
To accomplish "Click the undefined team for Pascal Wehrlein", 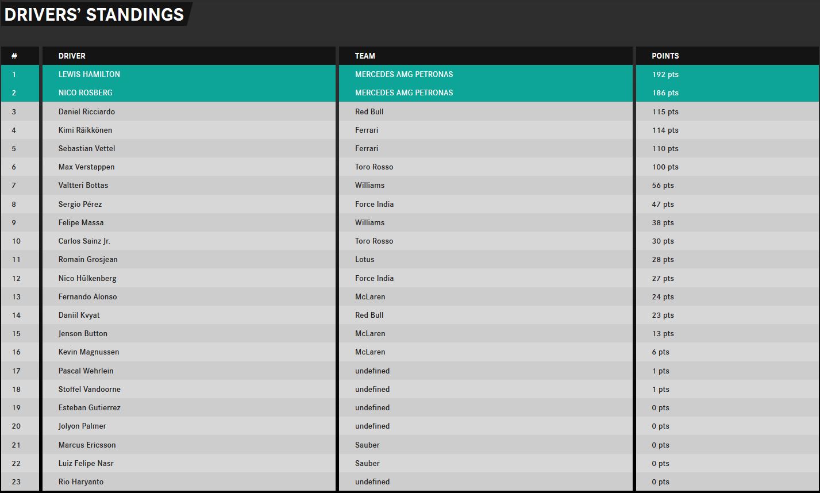I will pos(372,371).
